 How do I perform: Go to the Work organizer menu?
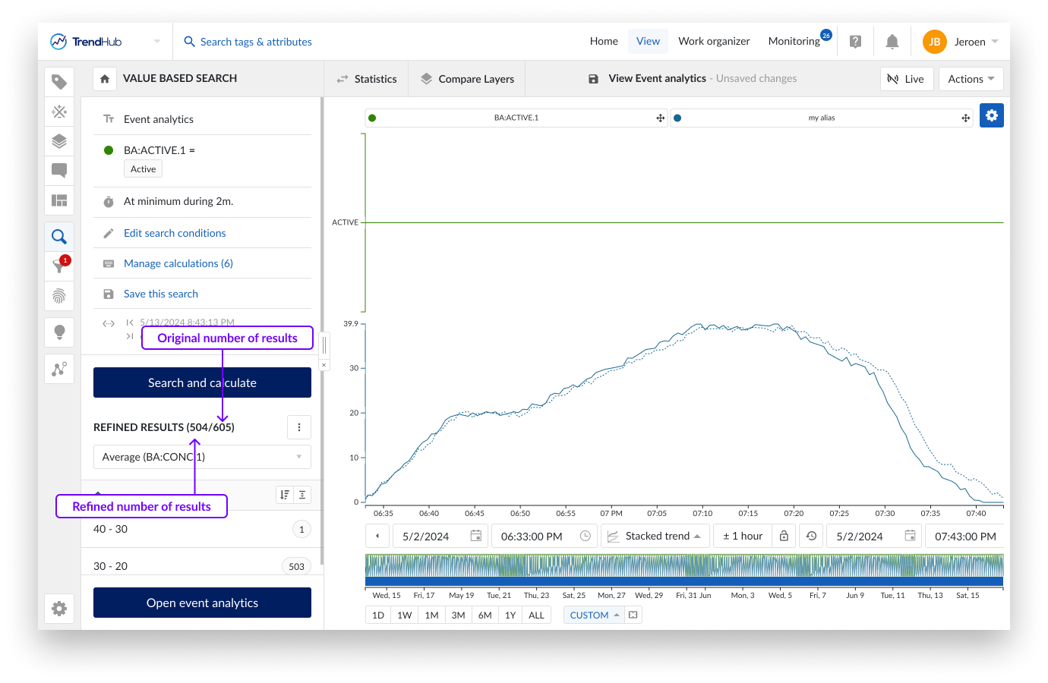pos(713,42)
